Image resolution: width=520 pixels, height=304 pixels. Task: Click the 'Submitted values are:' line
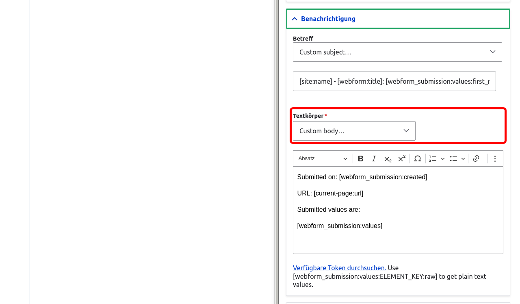click(x=329, y=210)
